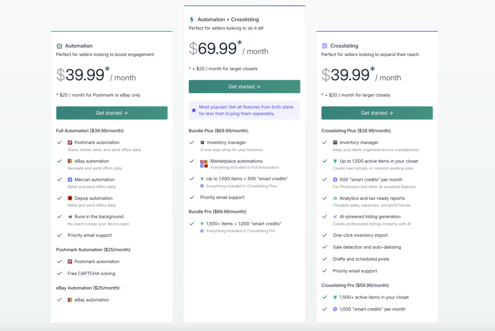Click the marketplace automations icon cluster

coord(204,164)
